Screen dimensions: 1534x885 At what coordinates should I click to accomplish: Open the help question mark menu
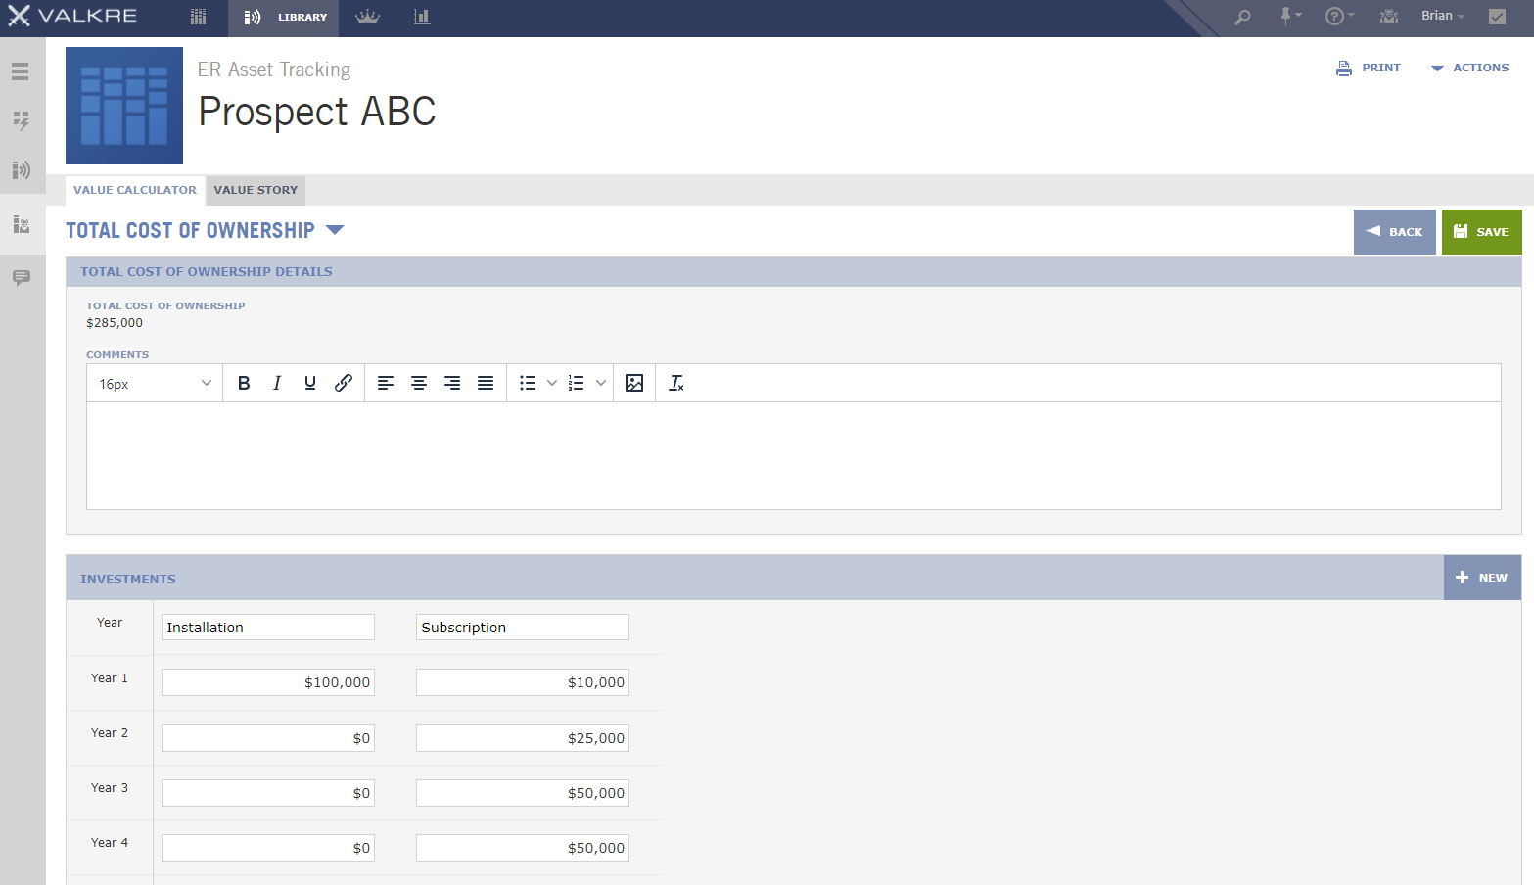(1339, 16)
